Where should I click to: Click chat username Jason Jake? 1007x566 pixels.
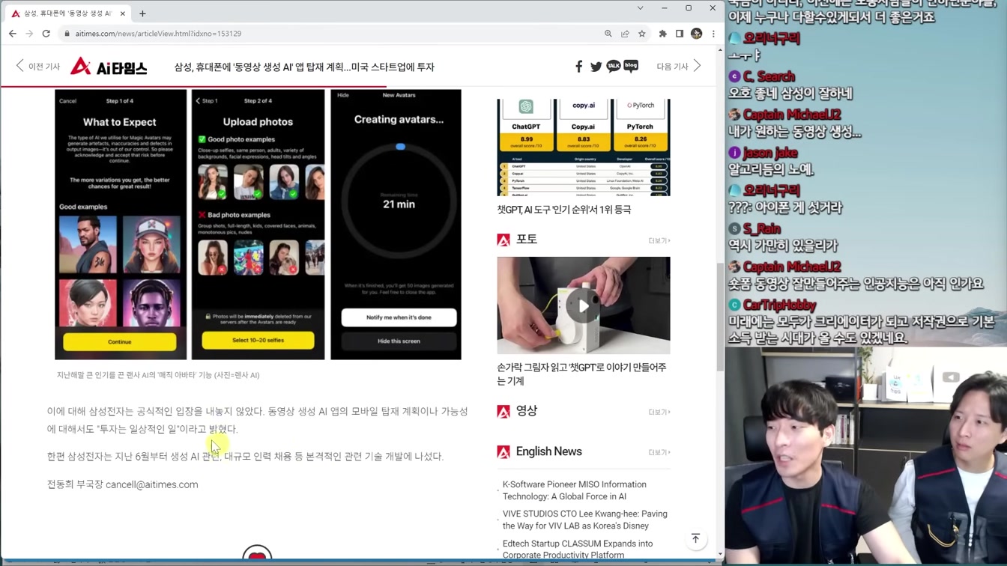[x=770, y=153]
